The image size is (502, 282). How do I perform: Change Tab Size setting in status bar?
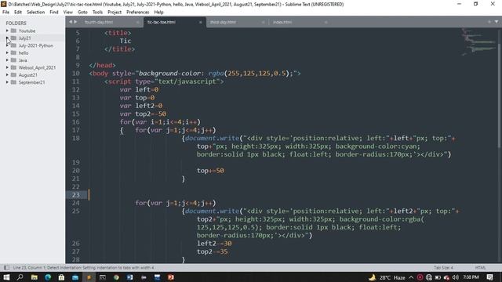(x=443, y=268)
